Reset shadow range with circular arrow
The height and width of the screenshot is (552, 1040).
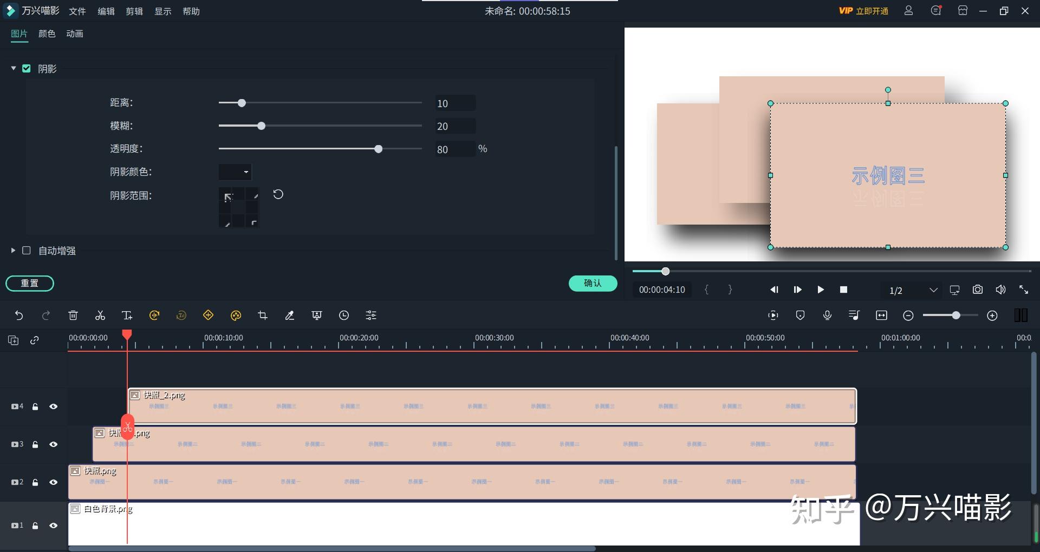278,194
